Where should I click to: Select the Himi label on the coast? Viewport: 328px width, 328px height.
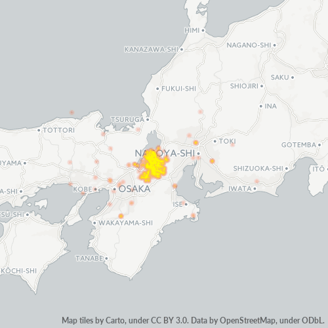click(192, 30)
